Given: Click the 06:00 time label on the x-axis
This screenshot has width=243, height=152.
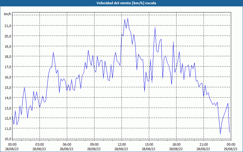Looking at the screenshot, I should coord(67,145).
